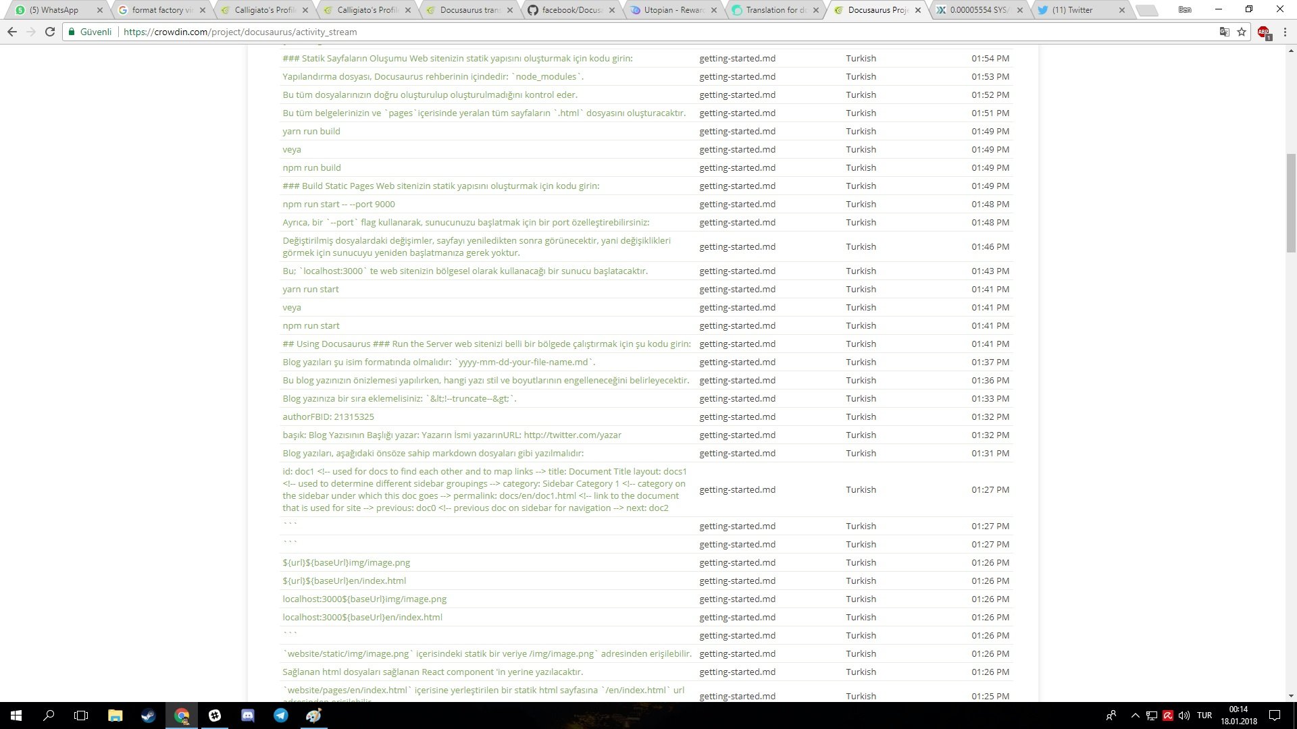Switch to the Utopian Rewards tab
Image resolution: width=1297 pixels, height=729 pixels.
tap(673, 10)
